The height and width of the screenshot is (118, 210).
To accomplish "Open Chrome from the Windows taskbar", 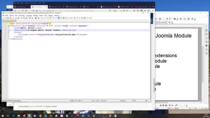I will coord(40,116).
